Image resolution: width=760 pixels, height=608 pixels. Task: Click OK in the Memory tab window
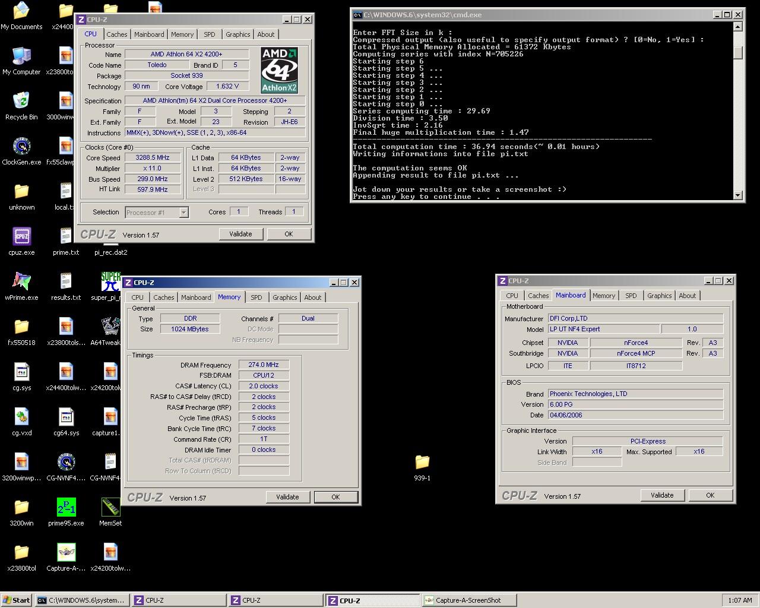335,497
